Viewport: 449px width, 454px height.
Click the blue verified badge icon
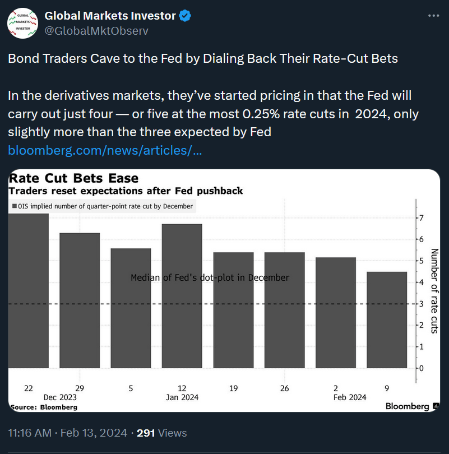(184, 16)
